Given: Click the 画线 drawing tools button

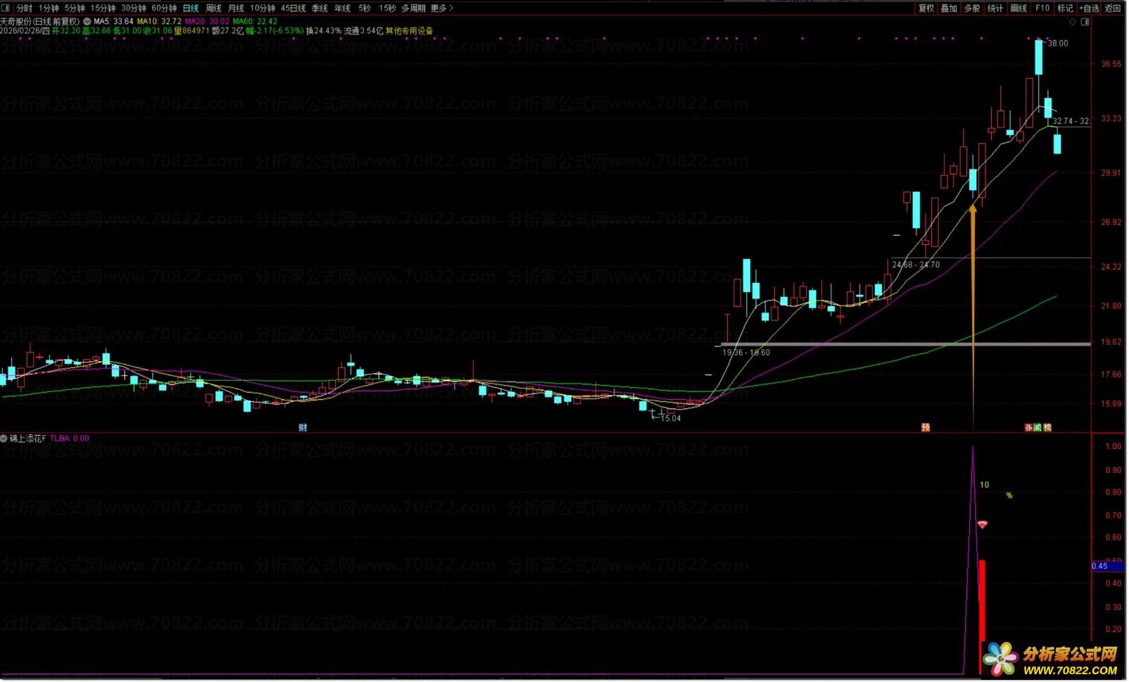Looking at the screenshot, I should click(x=1018, y=8).
